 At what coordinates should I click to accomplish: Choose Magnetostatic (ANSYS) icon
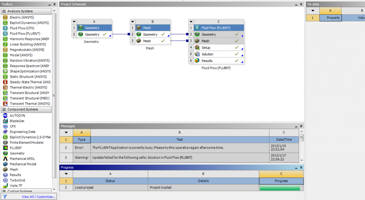(x=5, y=50)
